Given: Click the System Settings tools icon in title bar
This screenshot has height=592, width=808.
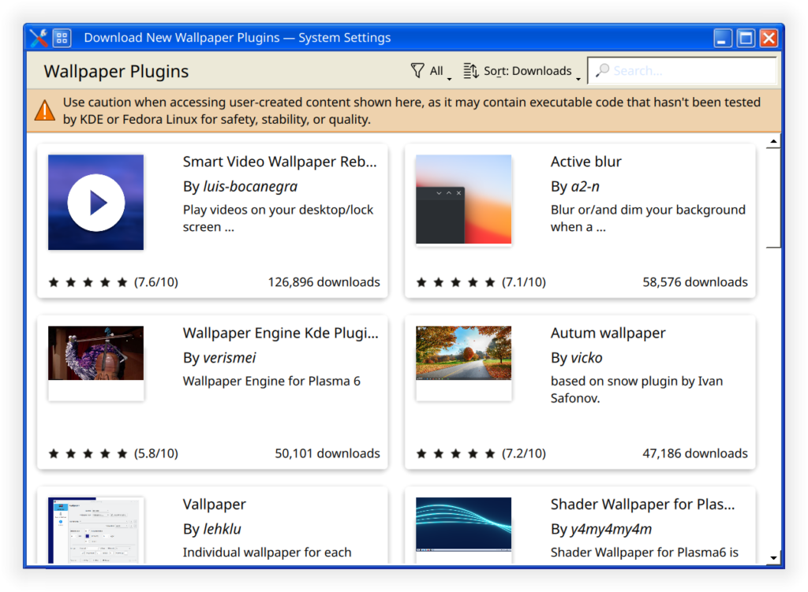Looking at the screenshot, I should tap(38, 38).
